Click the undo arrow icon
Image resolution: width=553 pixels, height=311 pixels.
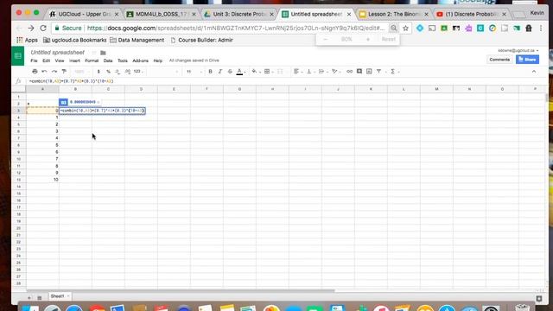coord(44,71)
